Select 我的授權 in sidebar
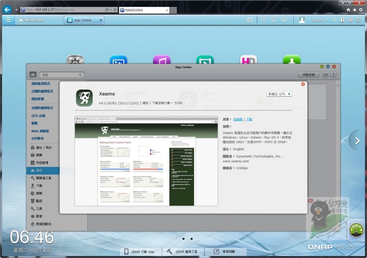This screenshot has height=258, width=367. point(37,99)
